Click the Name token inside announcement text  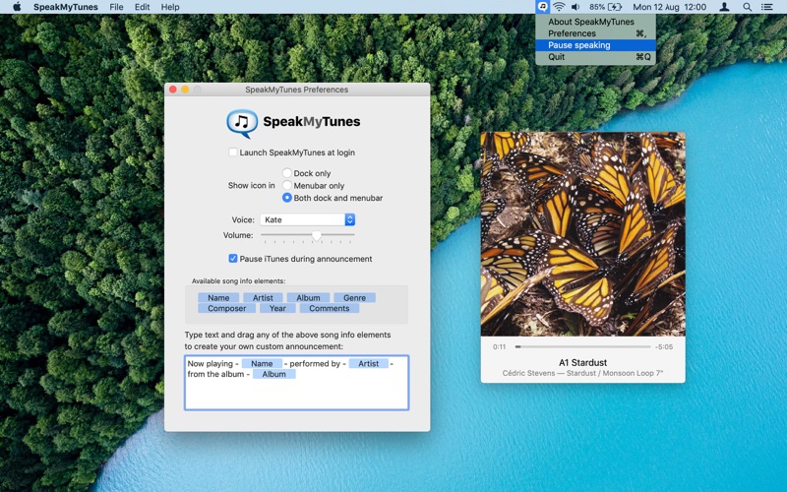[x=262, y=363]
